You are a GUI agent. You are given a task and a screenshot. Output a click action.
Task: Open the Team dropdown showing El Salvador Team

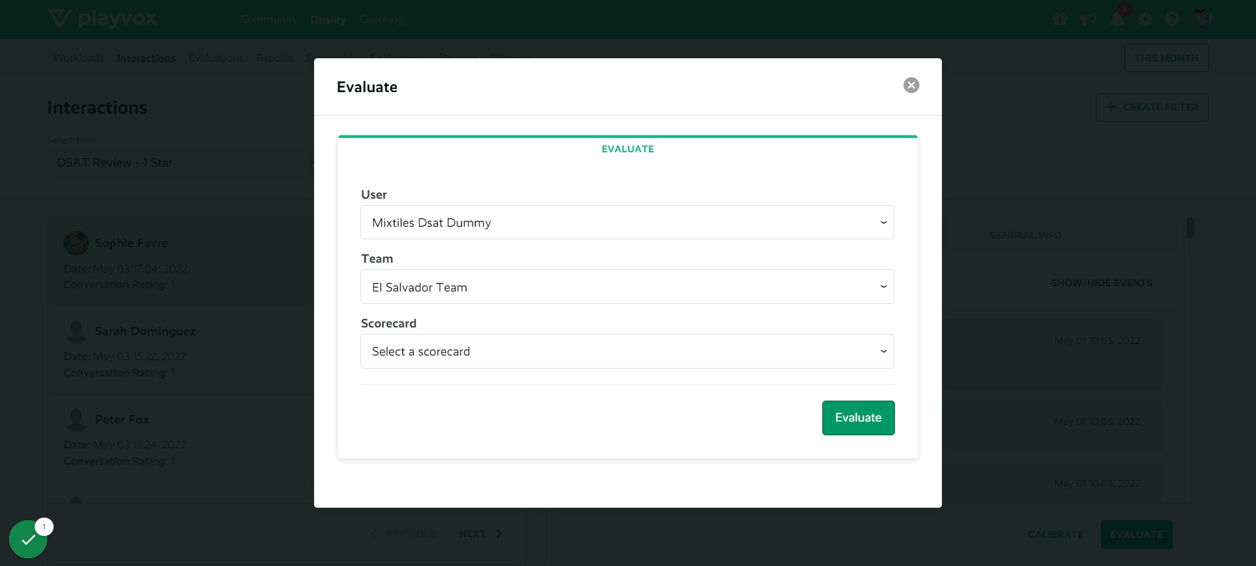click(627, 287)
